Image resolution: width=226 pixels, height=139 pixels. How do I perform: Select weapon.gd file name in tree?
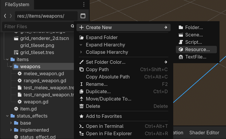[36, 102]
